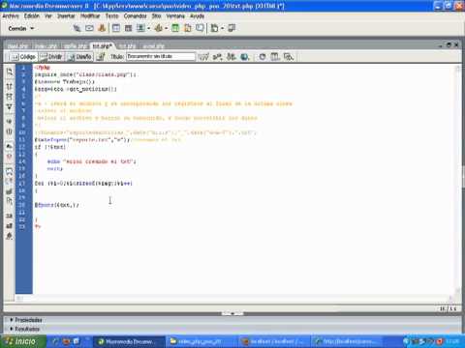
Task: Click Expand All in coding toolbar
Action: (x=10, y=106)
